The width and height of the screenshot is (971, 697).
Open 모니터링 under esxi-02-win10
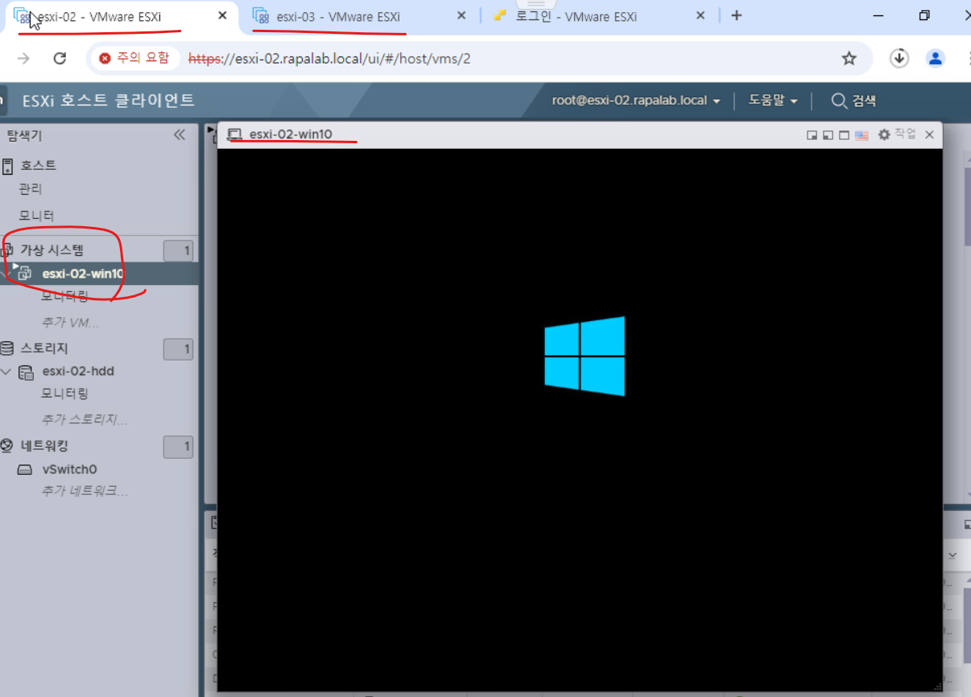[64, 296]
